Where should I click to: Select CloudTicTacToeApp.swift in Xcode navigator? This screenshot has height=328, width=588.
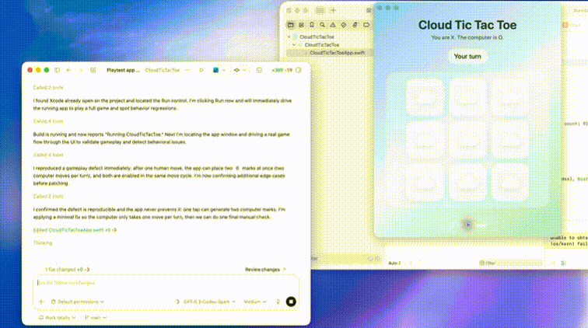pos(330,53)
